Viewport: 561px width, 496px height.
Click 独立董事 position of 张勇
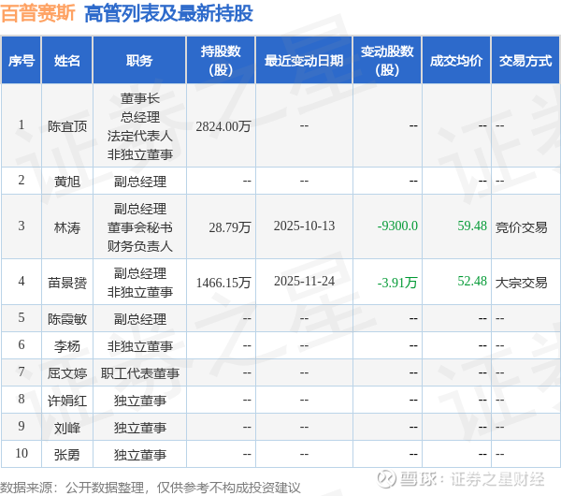click(140, 455)
